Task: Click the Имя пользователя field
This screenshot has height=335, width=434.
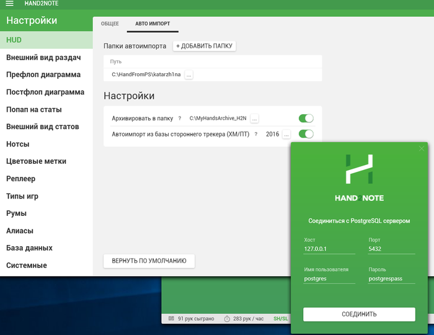Action: click(329, 279)
